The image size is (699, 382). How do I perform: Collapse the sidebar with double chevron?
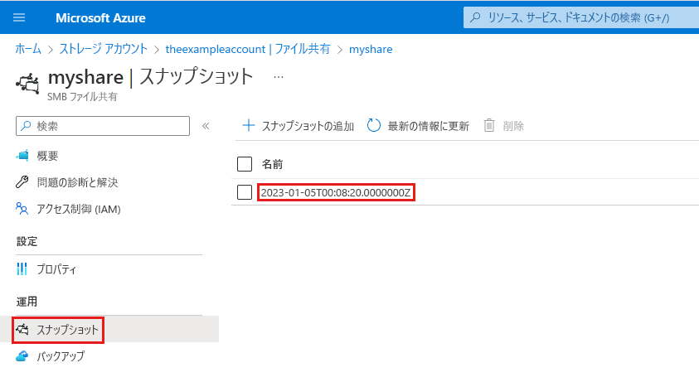click(206, 126)
